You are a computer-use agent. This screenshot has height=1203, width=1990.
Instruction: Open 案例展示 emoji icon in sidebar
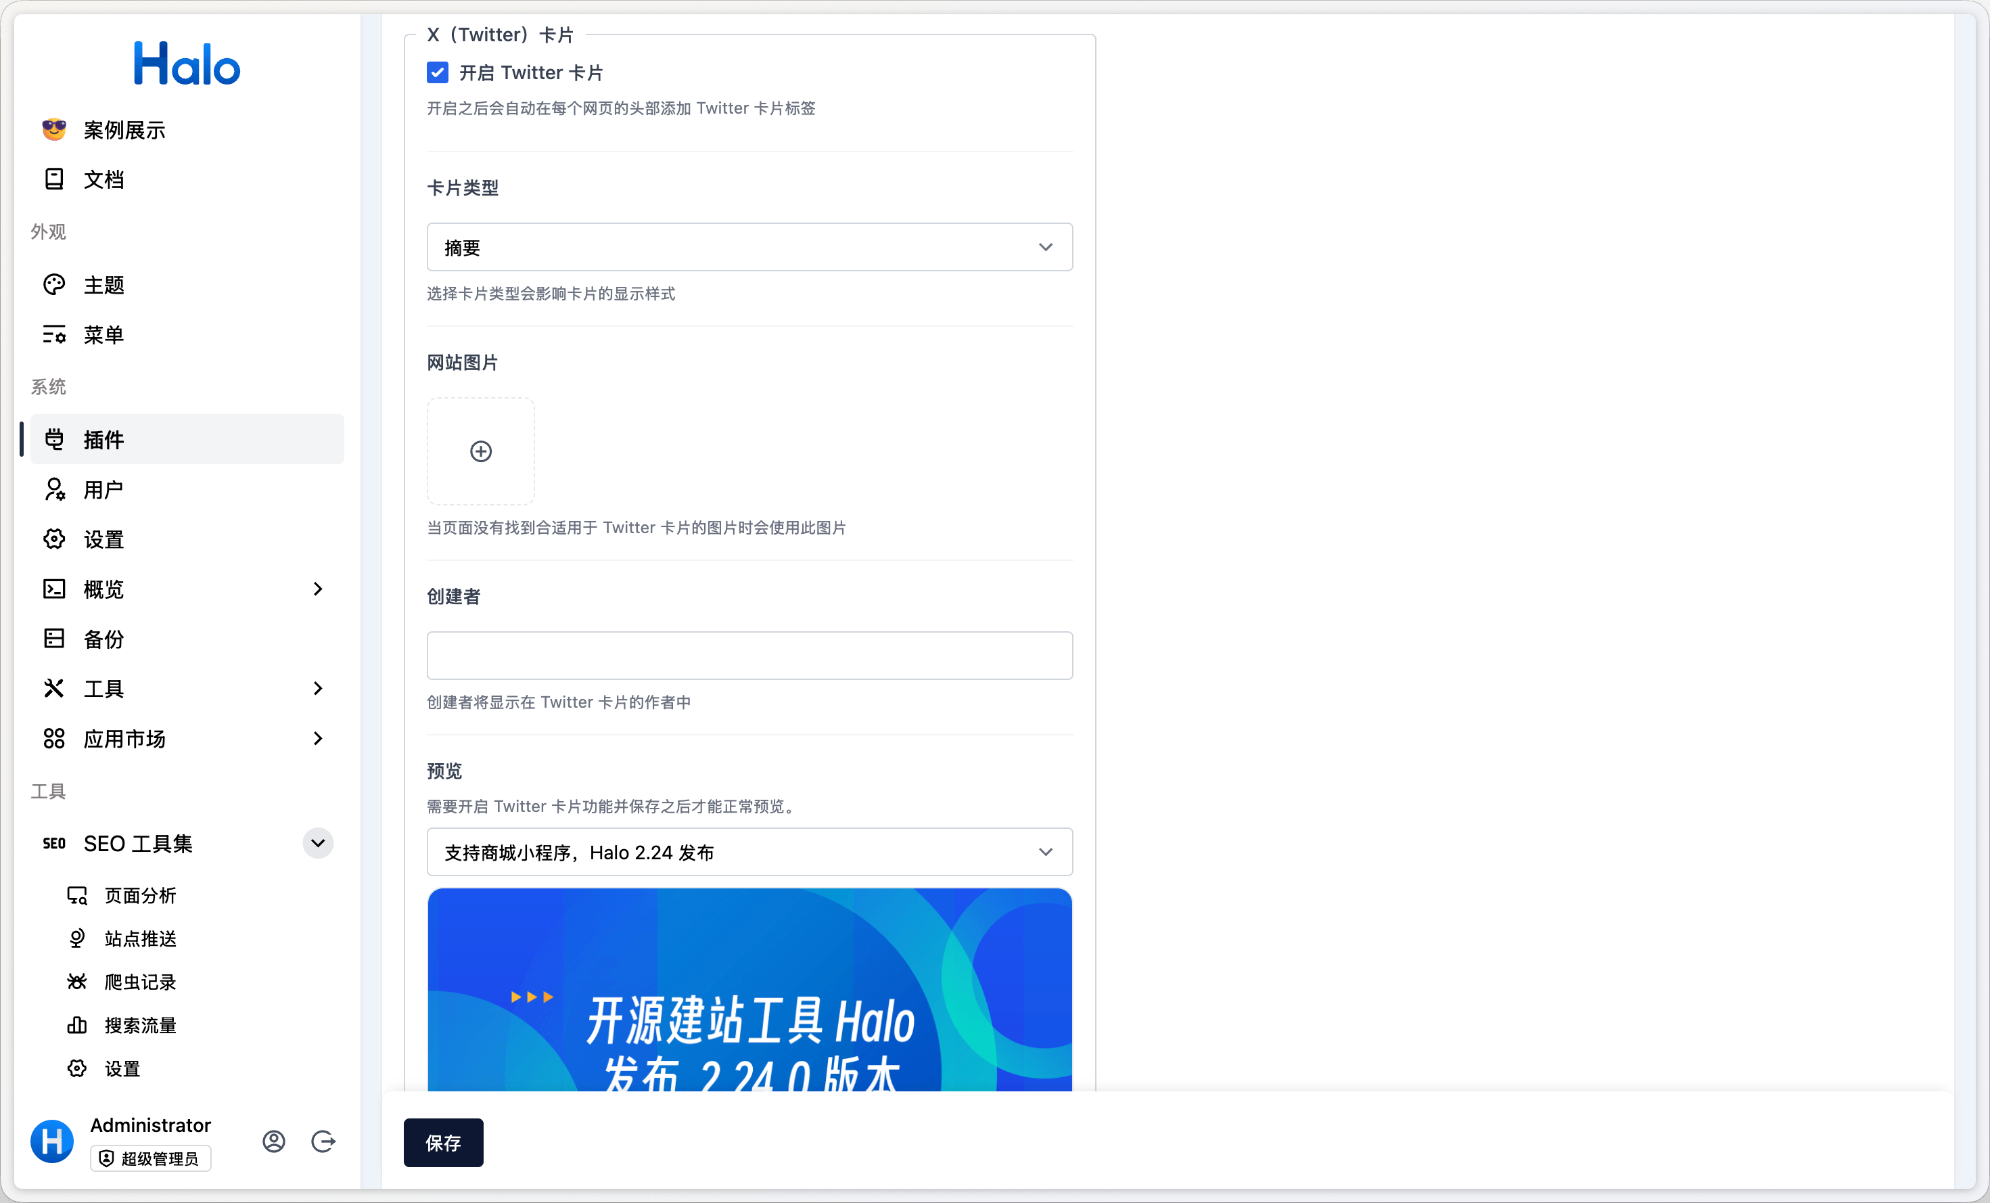pyautogui.click(x=54, y=129)
